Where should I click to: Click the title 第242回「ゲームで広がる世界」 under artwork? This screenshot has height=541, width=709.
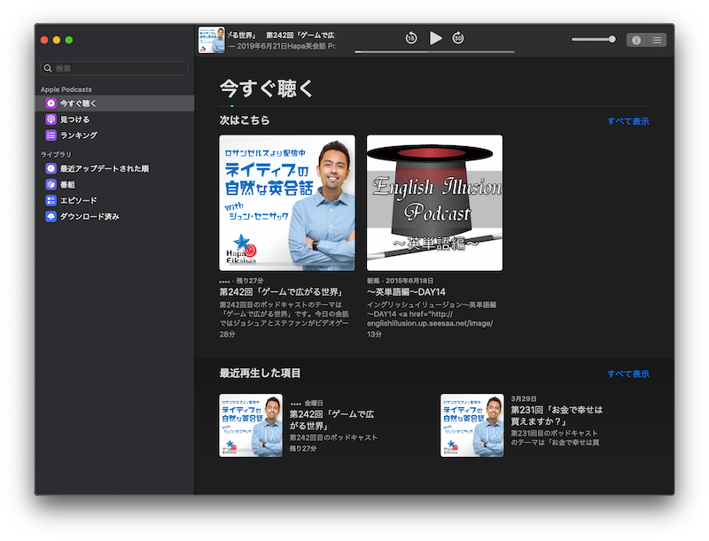coord(281,292)
